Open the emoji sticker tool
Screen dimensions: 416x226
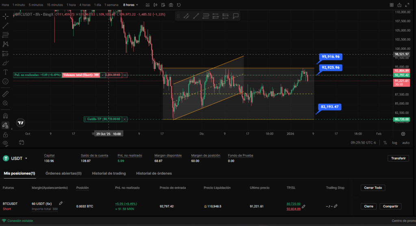tap(5, 81)
